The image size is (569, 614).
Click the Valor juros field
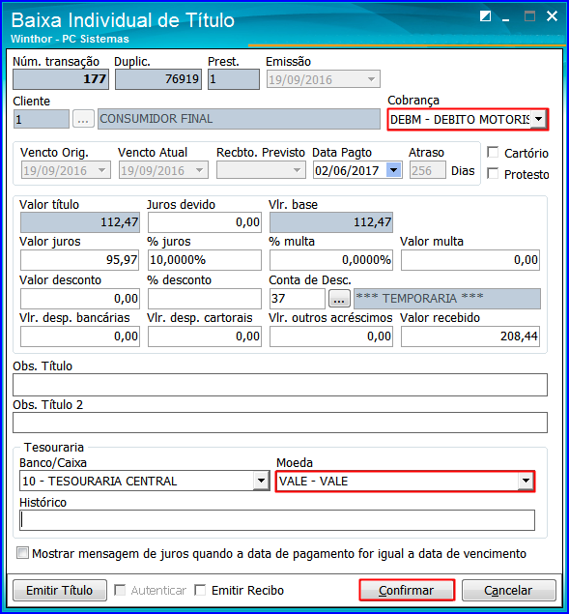pyautogui.click(x=80, y=259)
